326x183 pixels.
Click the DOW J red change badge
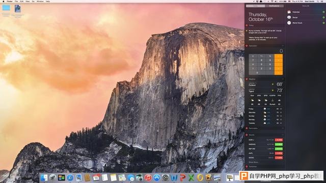click(279, 140)
